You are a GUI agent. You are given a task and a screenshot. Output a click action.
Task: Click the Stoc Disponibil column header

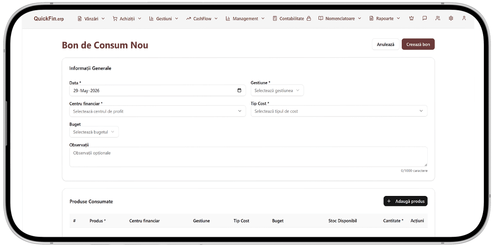pos(342,221)
